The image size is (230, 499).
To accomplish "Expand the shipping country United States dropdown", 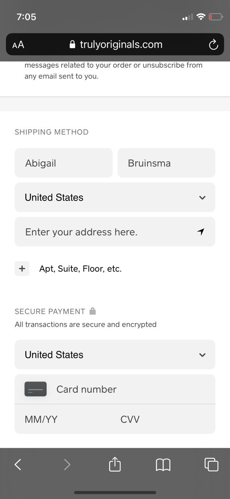I will pos(115,197).
